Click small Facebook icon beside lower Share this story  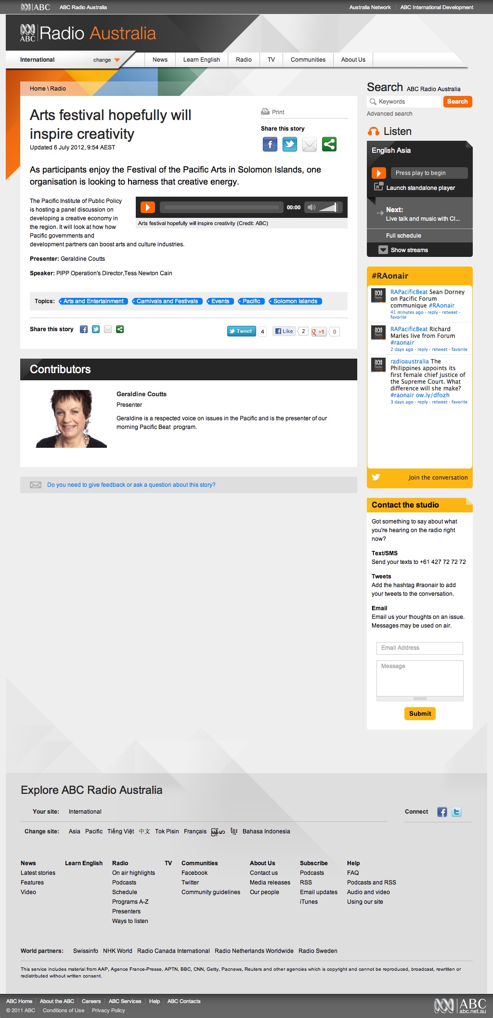pyautogui.click(x=84, y=329)
